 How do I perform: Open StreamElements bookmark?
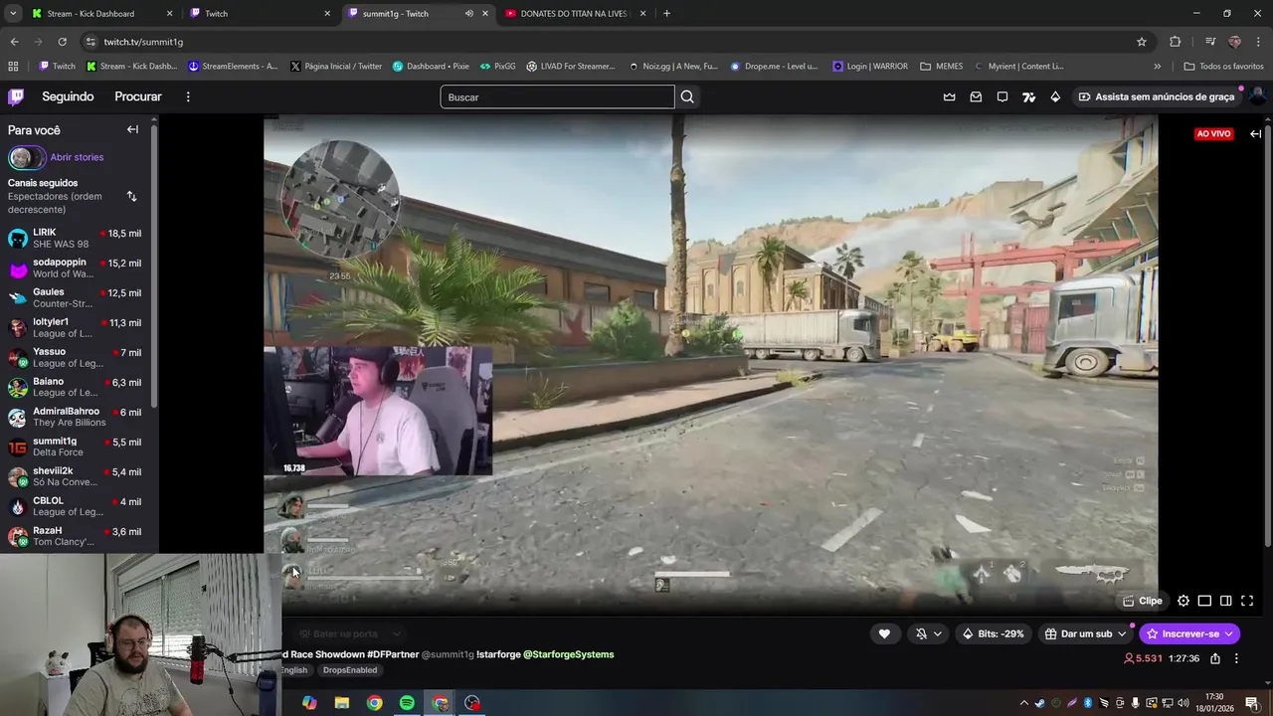click(x=233, y=67)
